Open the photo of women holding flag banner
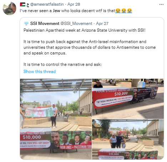The image size is (167, 162). (x=56, y=119)
